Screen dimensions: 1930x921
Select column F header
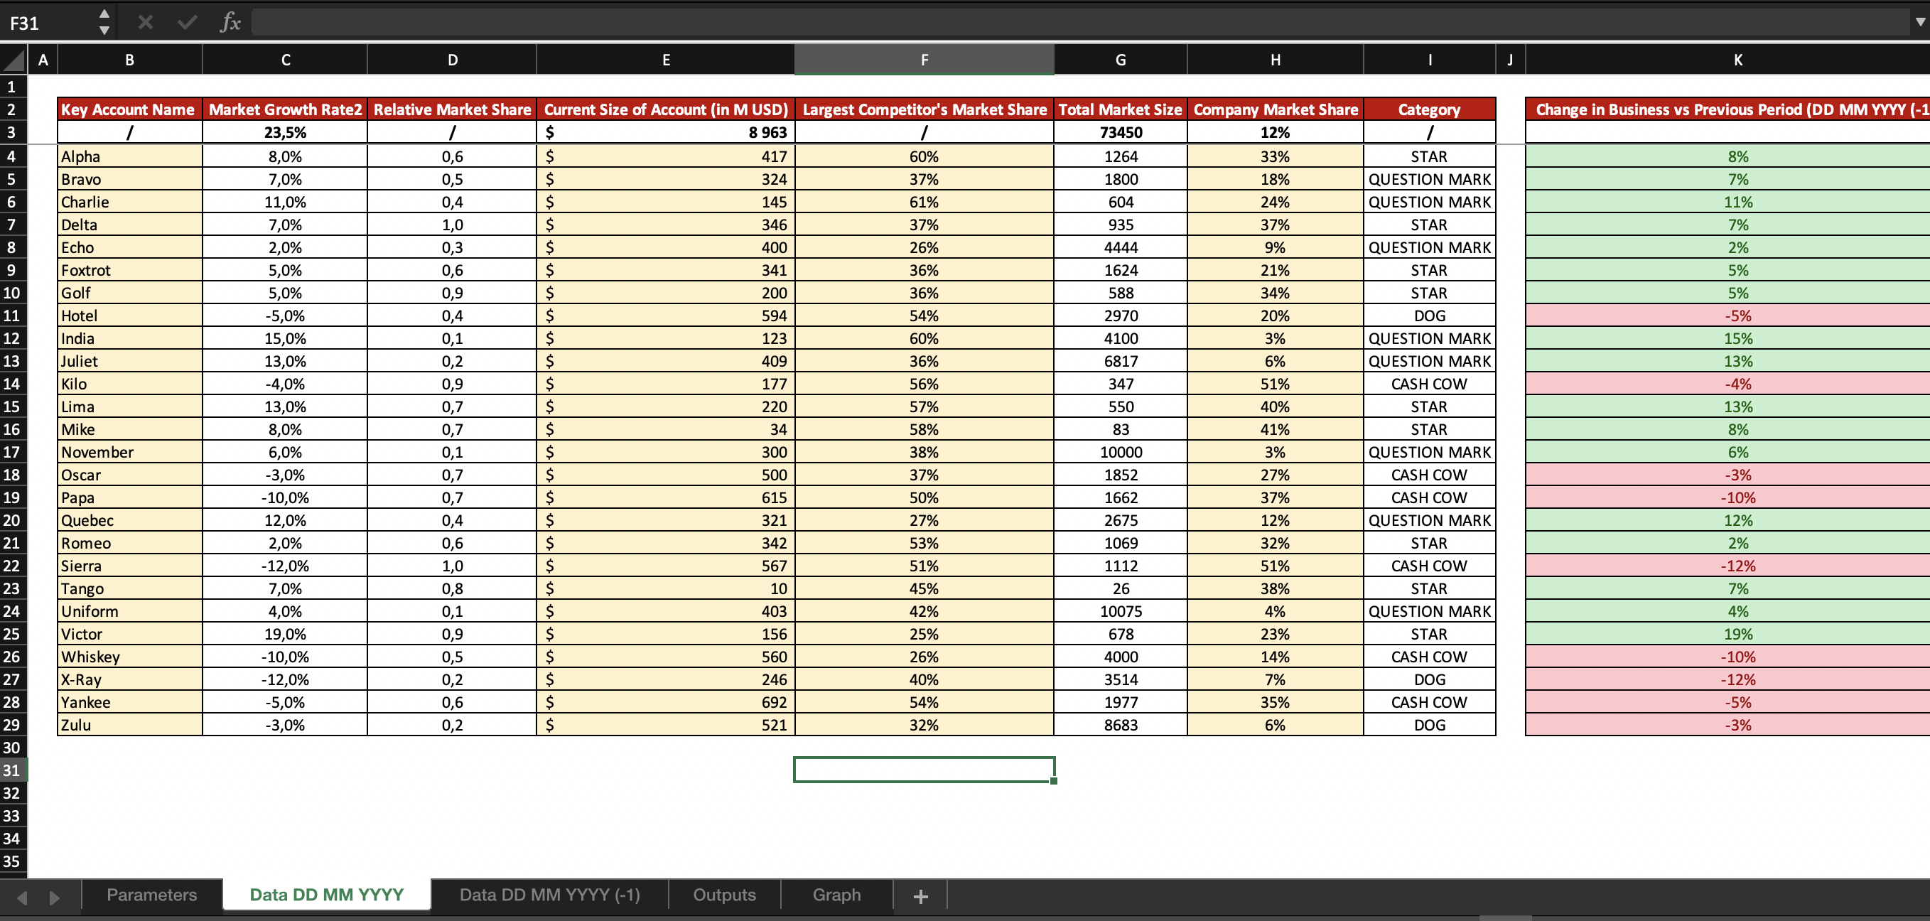tap(924, 60)
